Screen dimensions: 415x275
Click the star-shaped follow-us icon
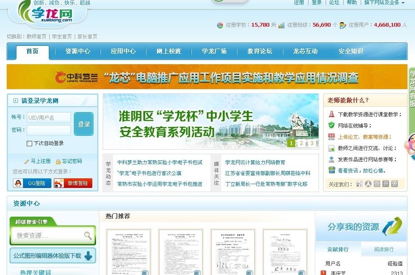377,184
